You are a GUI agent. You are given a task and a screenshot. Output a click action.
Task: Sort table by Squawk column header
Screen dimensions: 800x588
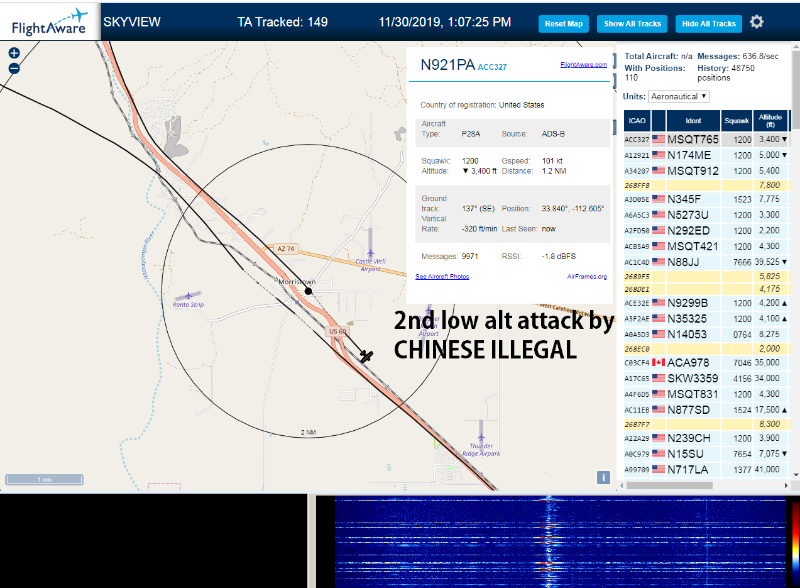click(737, 121)
